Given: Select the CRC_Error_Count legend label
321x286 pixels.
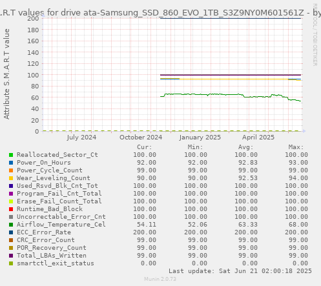Looking at the screenshot, I should pyautogui.click(x=46, y=240).
